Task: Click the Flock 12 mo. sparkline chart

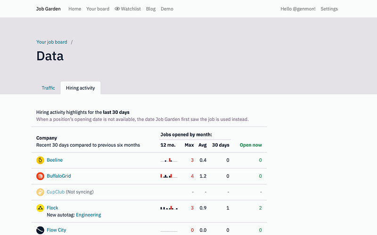Action: (169, 208)
